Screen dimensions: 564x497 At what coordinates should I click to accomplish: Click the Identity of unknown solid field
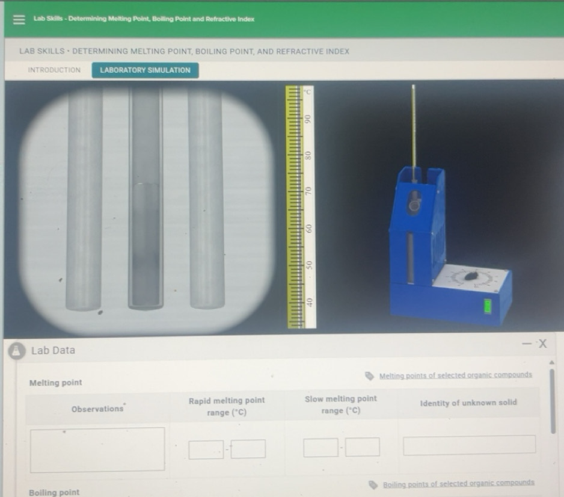pyautogui.click(x=470, y=445)
